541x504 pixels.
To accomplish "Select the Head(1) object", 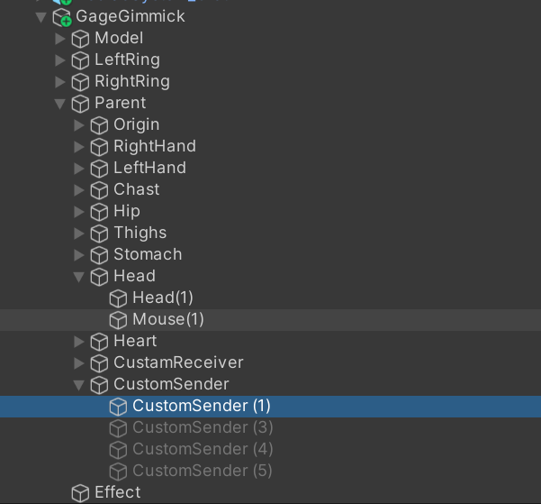I will (x=163, y=298).
